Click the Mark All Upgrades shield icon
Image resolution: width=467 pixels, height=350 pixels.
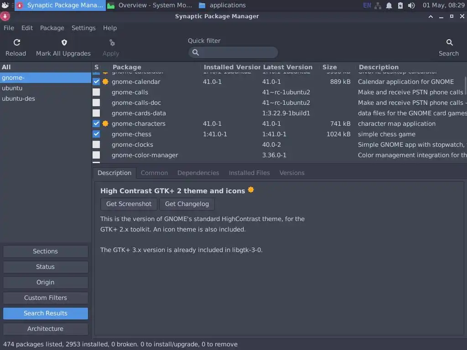64,42
